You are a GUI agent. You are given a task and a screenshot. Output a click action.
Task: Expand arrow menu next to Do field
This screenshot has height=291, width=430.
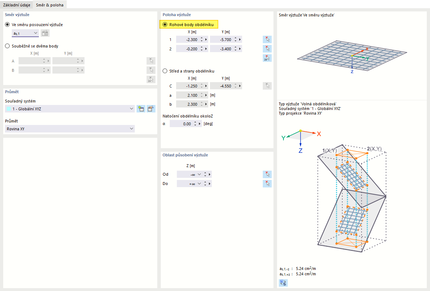(210, 184)
